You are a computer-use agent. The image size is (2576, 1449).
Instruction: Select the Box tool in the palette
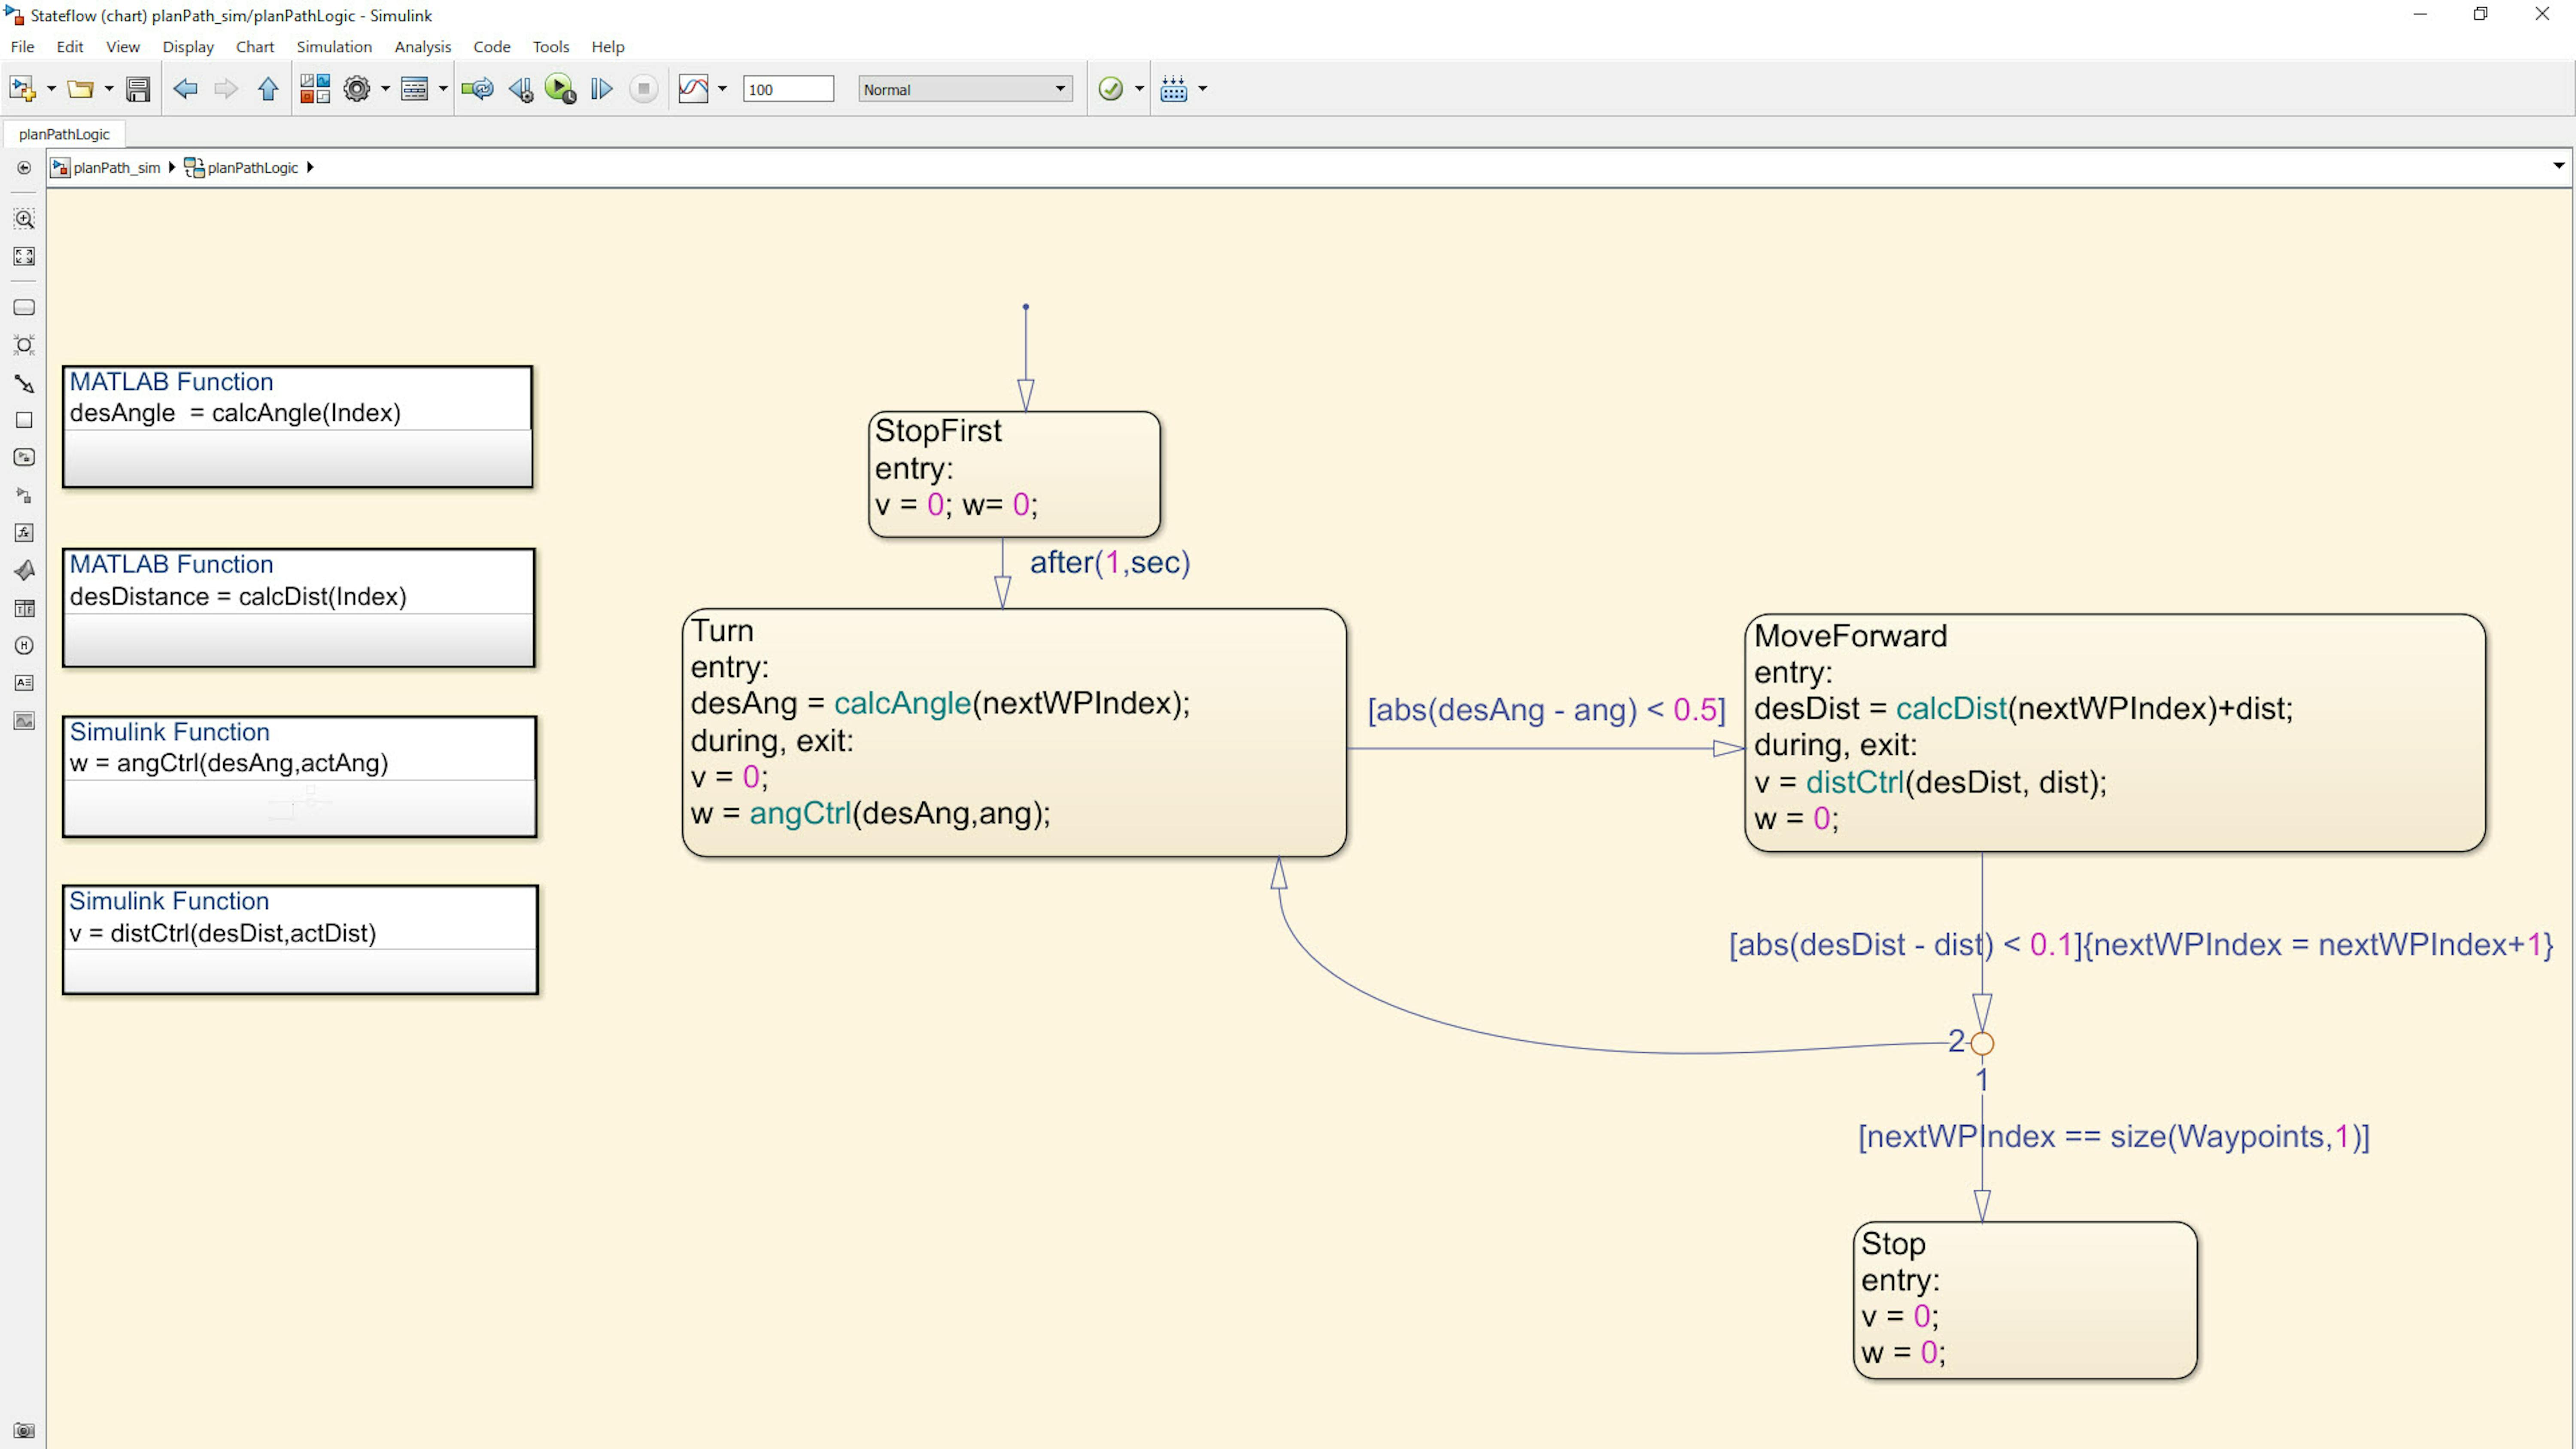(x=24, y=420)
